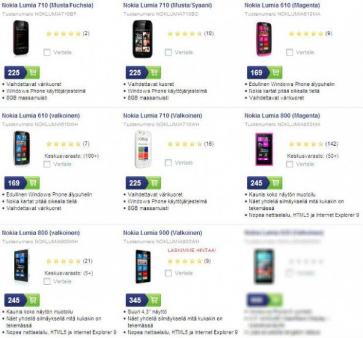Tick Vertaile box for Lumia 800 Magenta
This screenshot has height=338, width=363.
pos(290,164)
